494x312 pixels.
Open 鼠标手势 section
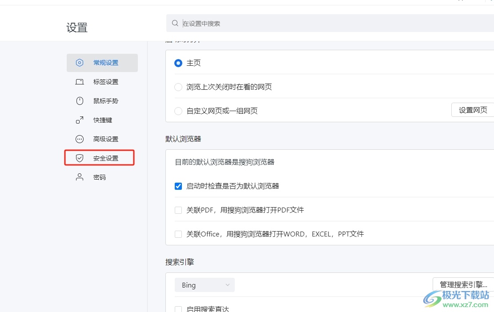(102, 101)
